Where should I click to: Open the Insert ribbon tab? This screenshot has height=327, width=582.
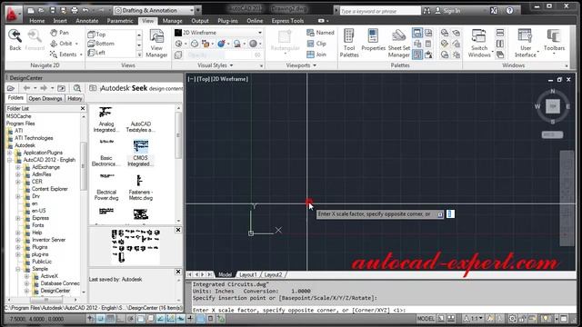click(60, 21)
